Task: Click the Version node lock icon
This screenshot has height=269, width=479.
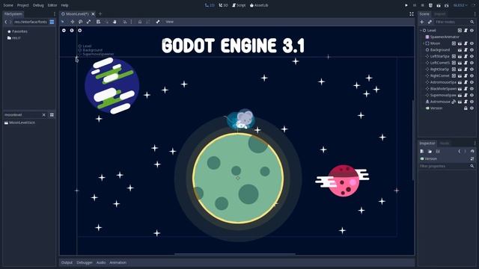Action: point(466,108)
